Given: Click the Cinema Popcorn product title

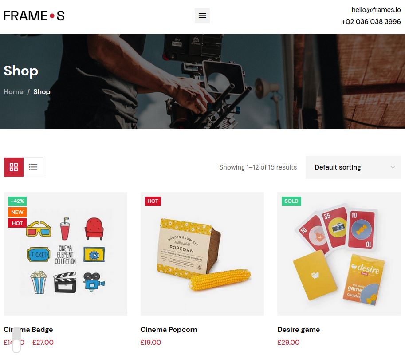Looking at the screenshot, I should 169,330.
